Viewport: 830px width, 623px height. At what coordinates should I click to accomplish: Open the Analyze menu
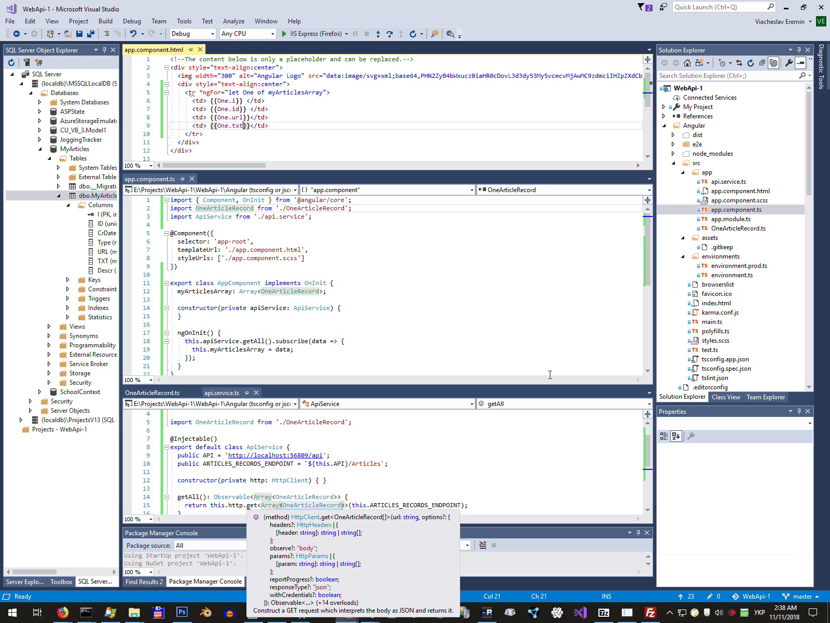tap(233, 21)
